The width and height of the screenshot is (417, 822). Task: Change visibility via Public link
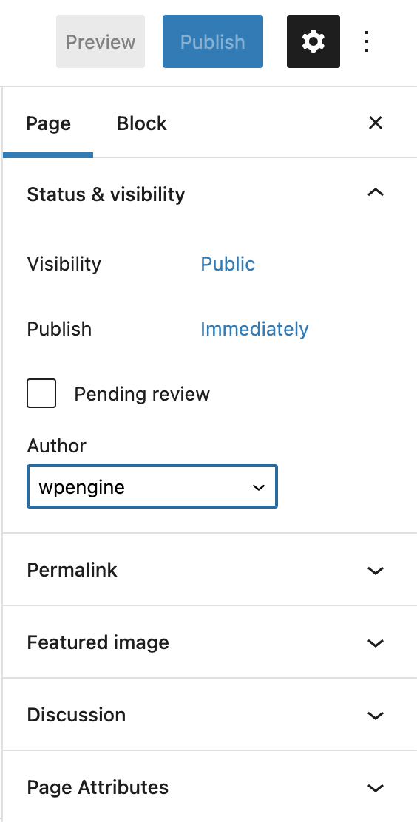(228, 264)
